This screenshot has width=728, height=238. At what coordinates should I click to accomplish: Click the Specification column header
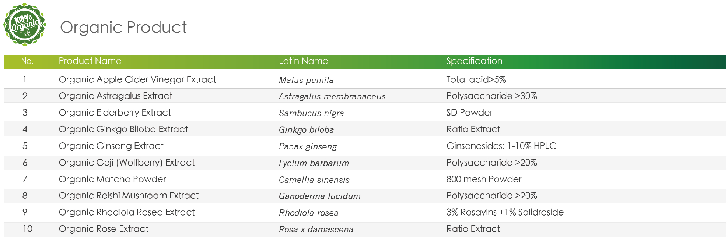[474, 61]
